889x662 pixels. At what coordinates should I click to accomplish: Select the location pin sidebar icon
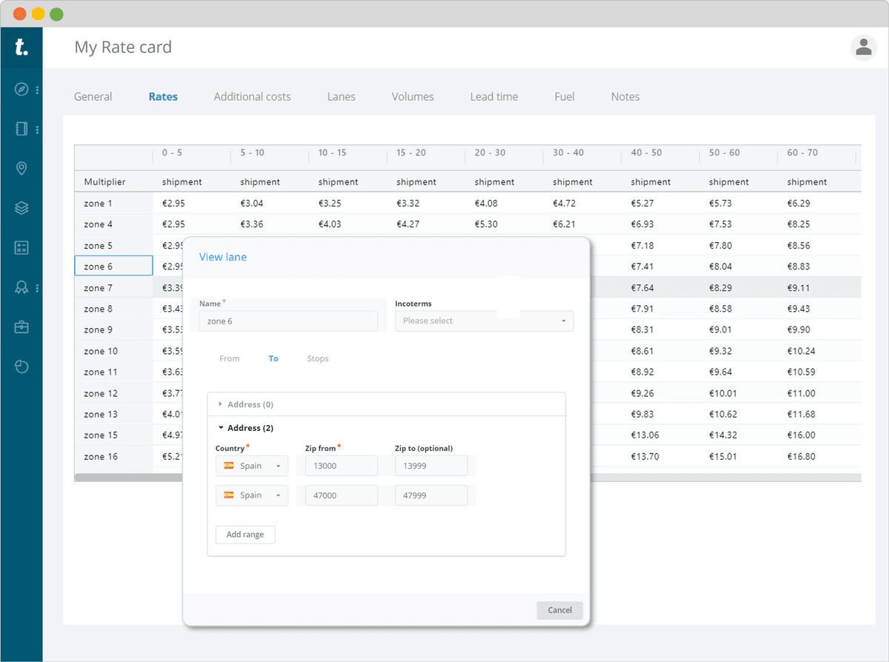coord(21,169)
